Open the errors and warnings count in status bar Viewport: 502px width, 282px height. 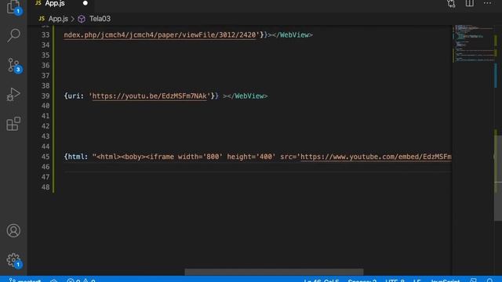pyautogui.click(x=81, y=280)
